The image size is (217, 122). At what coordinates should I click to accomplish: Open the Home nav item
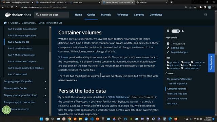pos(78,15)
